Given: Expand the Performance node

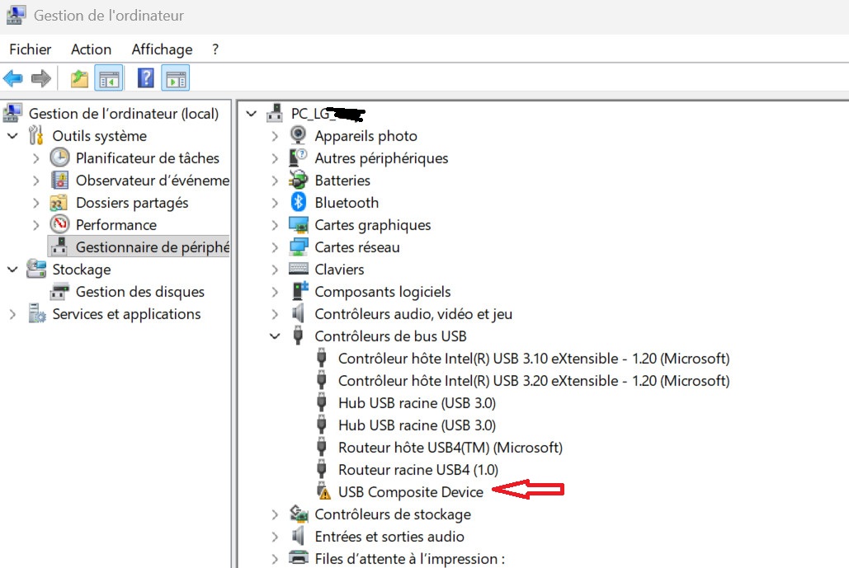Looking at the screenshot, I should pyautogui.click(x=36, y=225).
